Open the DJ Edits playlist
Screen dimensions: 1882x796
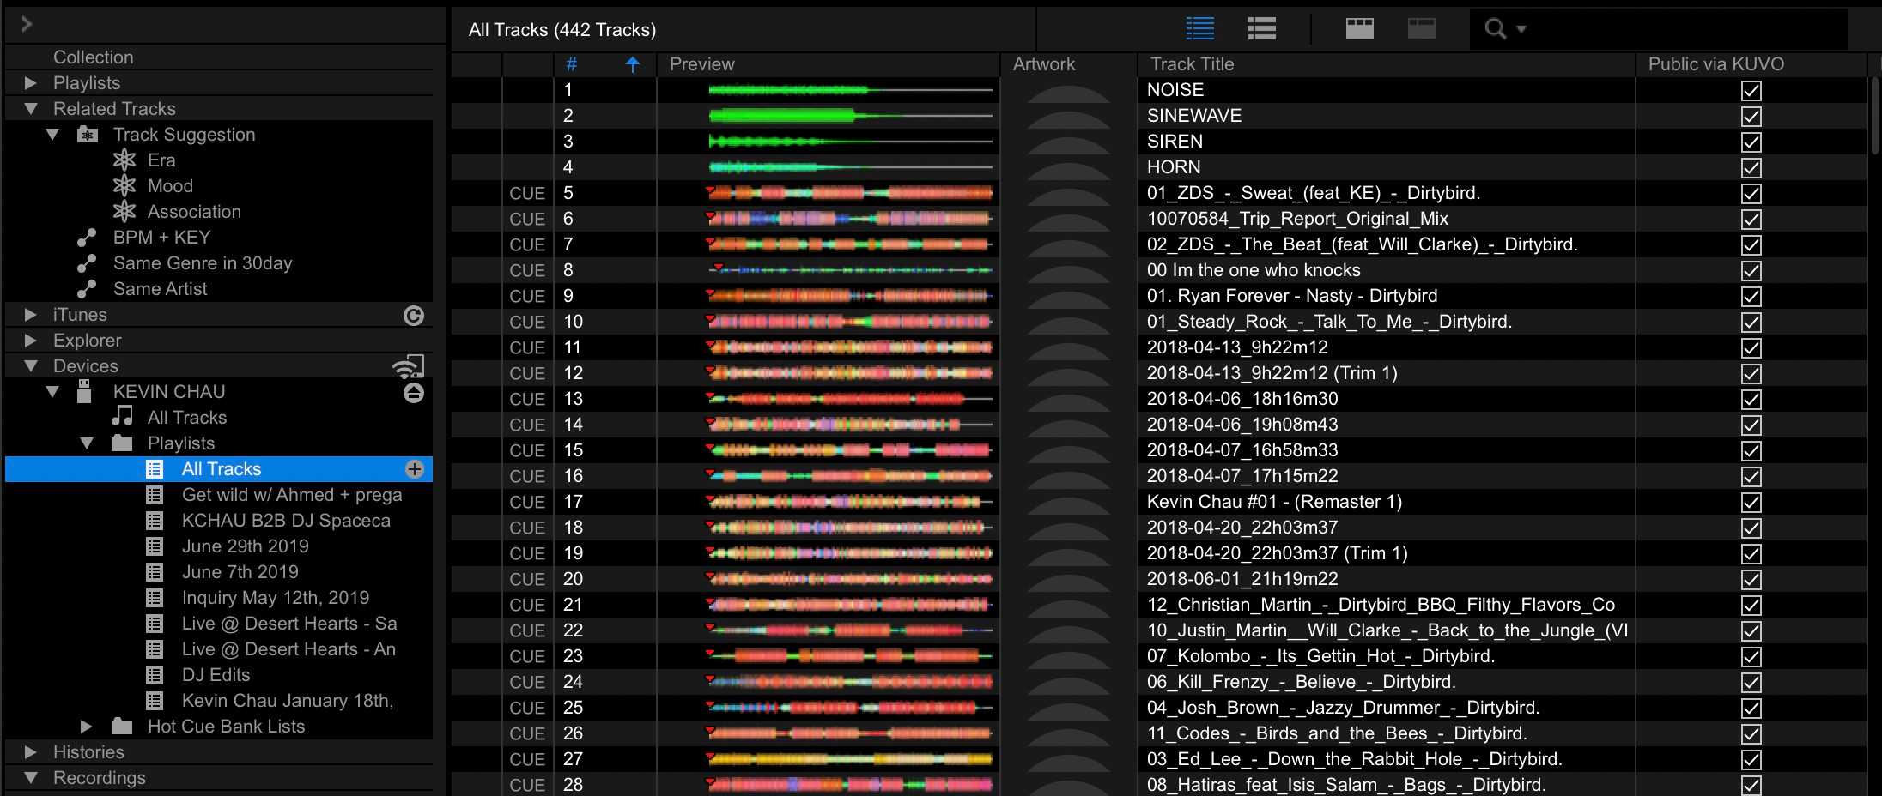click(x=216, y=675)
